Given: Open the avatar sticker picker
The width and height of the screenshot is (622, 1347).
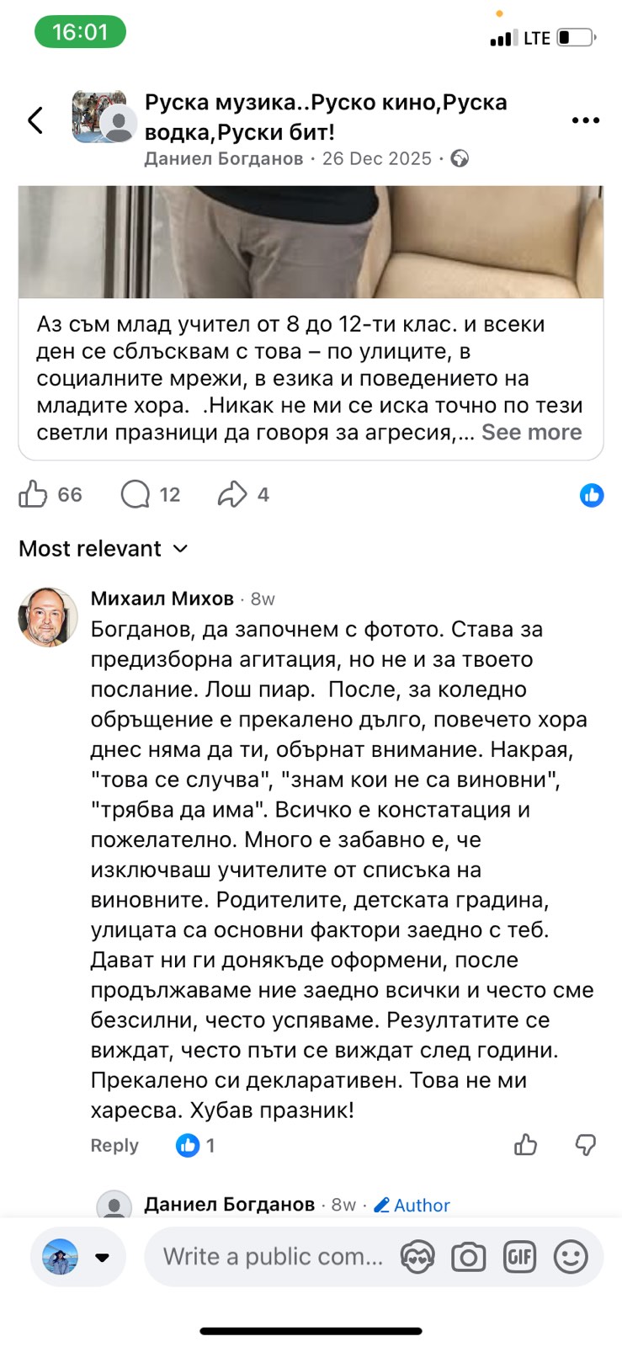Looking at the screenshot, I should [417, 1258].
